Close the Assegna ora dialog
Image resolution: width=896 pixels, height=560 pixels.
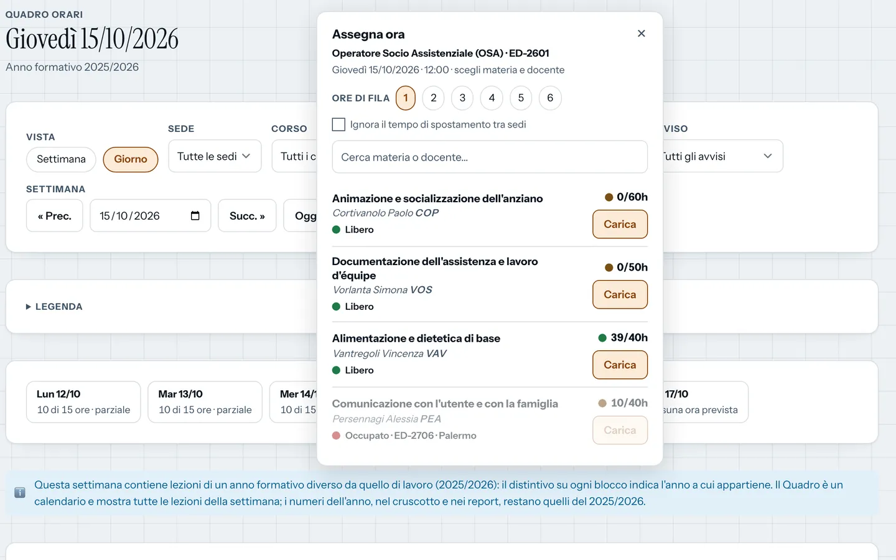tap(642, 34)
